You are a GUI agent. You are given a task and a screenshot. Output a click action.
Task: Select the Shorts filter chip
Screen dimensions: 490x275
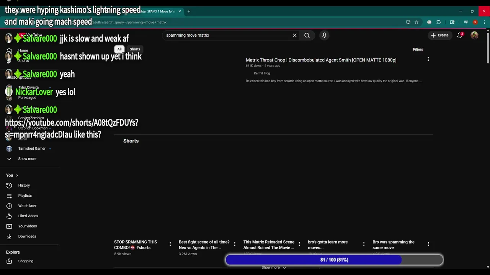pyautogui.click(x=135, y=49)
